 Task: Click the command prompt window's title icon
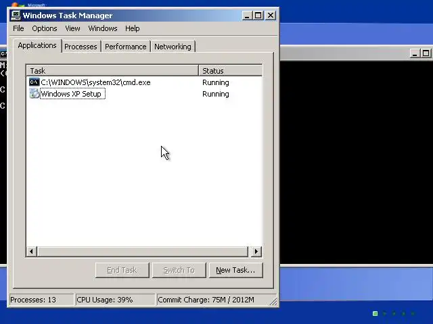click(3, 53)
